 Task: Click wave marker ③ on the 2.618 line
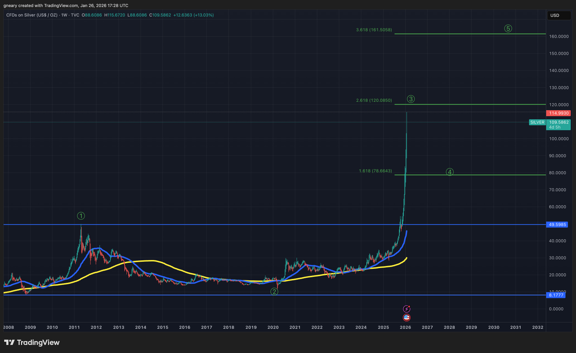coord(410,99)
